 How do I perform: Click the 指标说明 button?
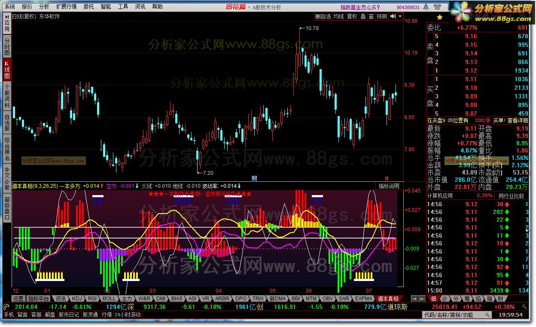coord(389,186)
